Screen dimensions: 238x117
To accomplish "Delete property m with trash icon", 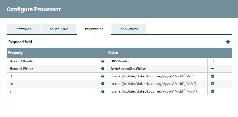I will point(213,84).
